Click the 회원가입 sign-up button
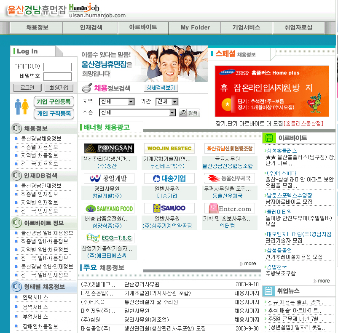Screen dimensions: 338x333 [x=59, y=88]
